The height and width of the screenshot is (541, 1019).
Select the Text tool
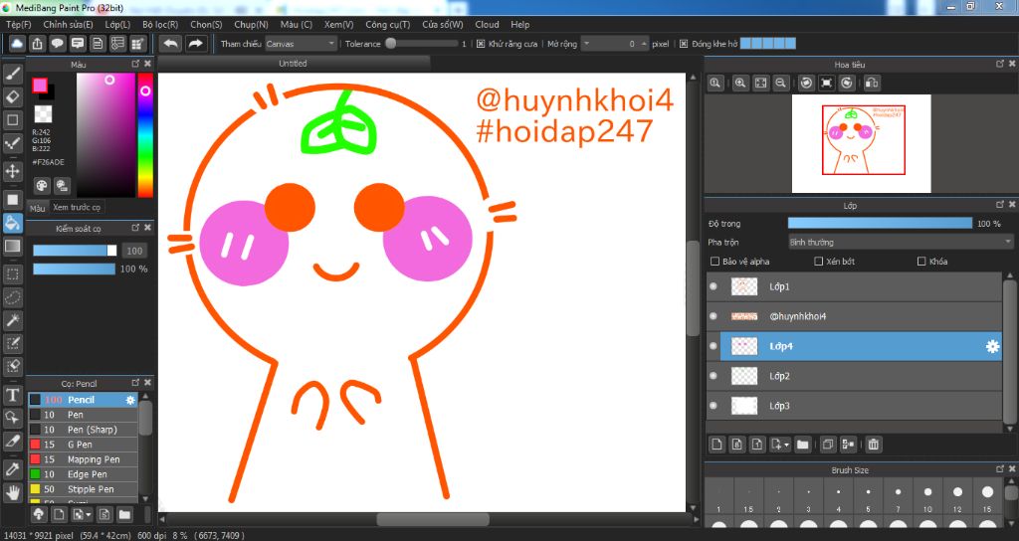[x=12, y=395]
